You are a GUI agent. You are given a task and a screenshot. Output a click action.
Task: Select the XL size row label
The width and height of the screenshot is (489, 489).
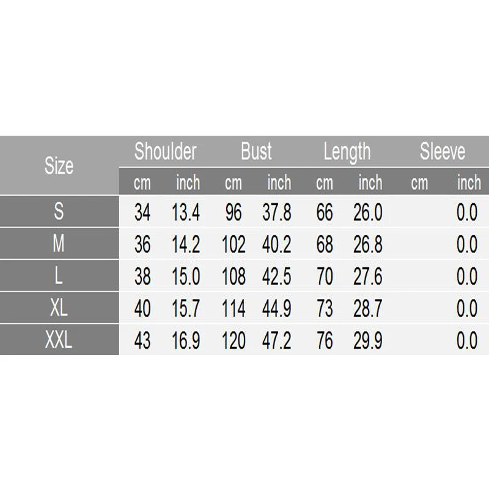click(x=59, y=309)
